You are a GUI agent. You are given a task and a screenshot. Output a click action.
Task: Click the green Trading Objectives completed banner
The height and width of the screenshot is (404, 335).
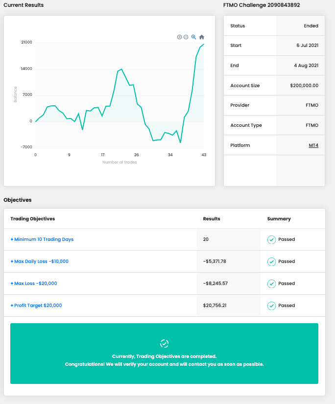pos(164,360)
